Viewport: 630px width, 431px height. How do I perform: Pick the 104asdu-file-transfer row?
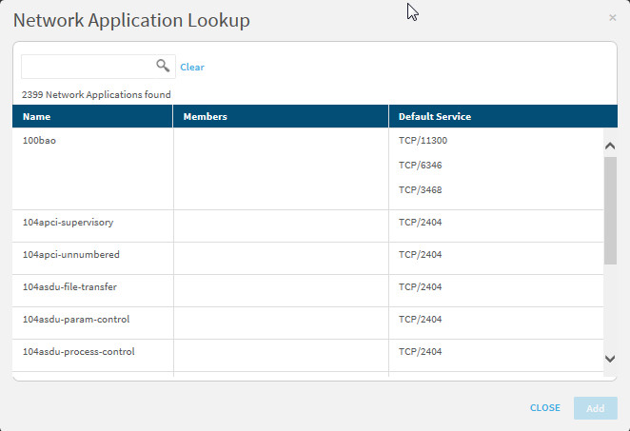point(69,286)
